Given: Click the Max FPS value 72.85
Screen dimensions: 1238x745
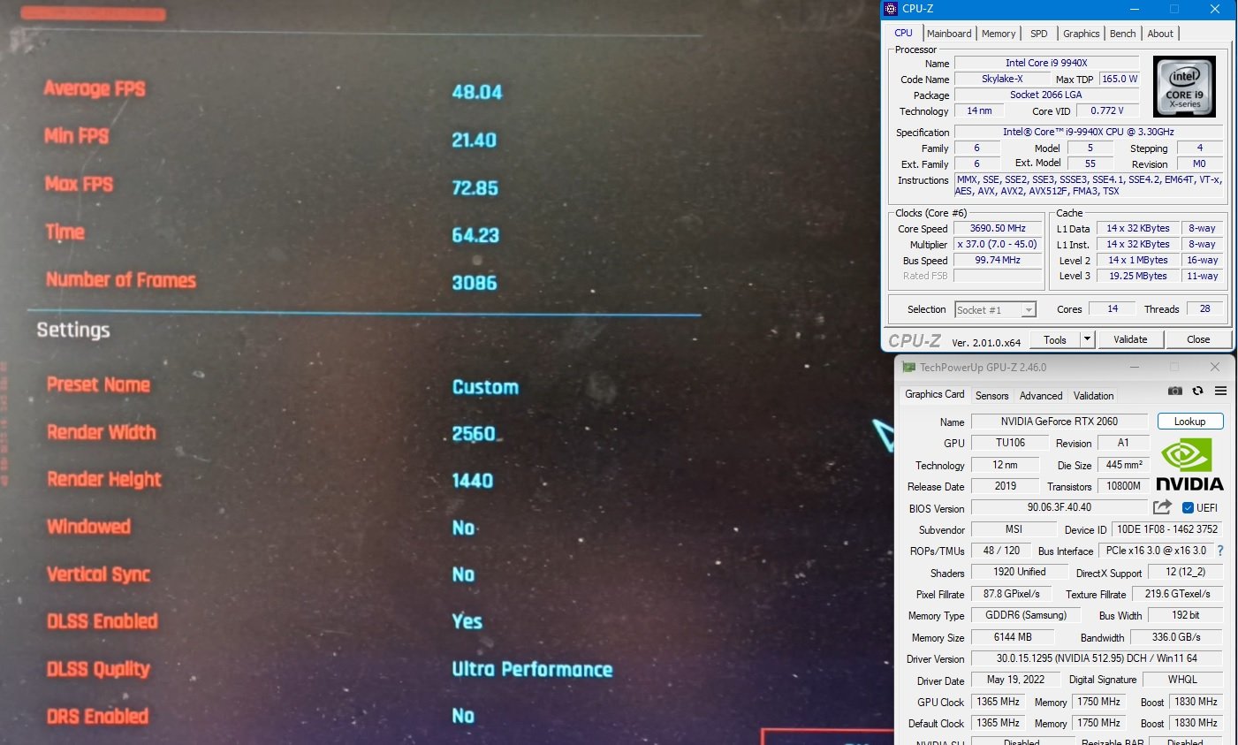Looking at the screenshot, I should (x=475, y=187).
